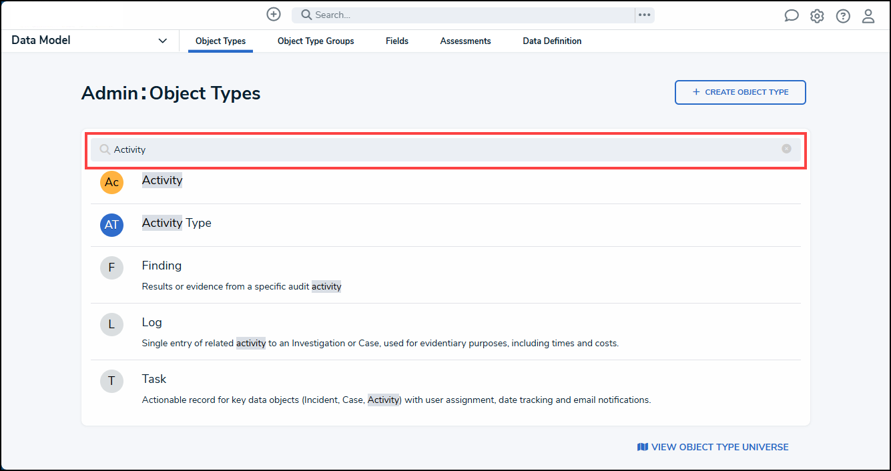Click the help question mark icon

pyautogui.click(x=843, y=16)
